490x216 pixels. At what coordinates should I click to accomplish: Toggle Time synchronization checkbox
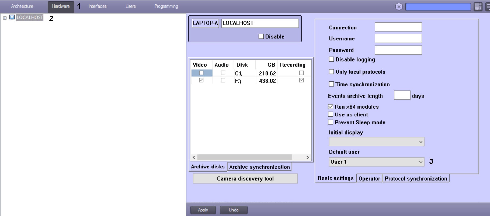click(x=331, y=84)
